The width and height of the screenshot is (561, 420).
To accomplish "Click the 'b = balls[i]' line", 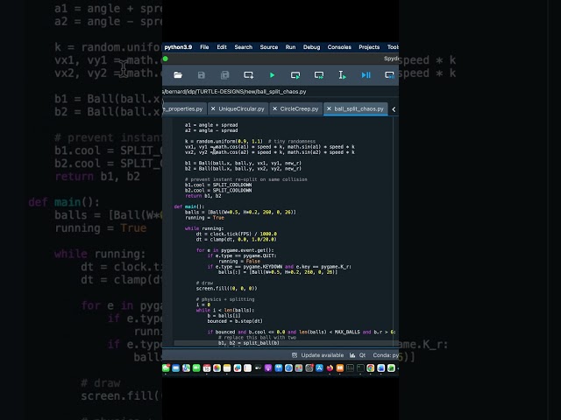I will [x=224, y=316].
